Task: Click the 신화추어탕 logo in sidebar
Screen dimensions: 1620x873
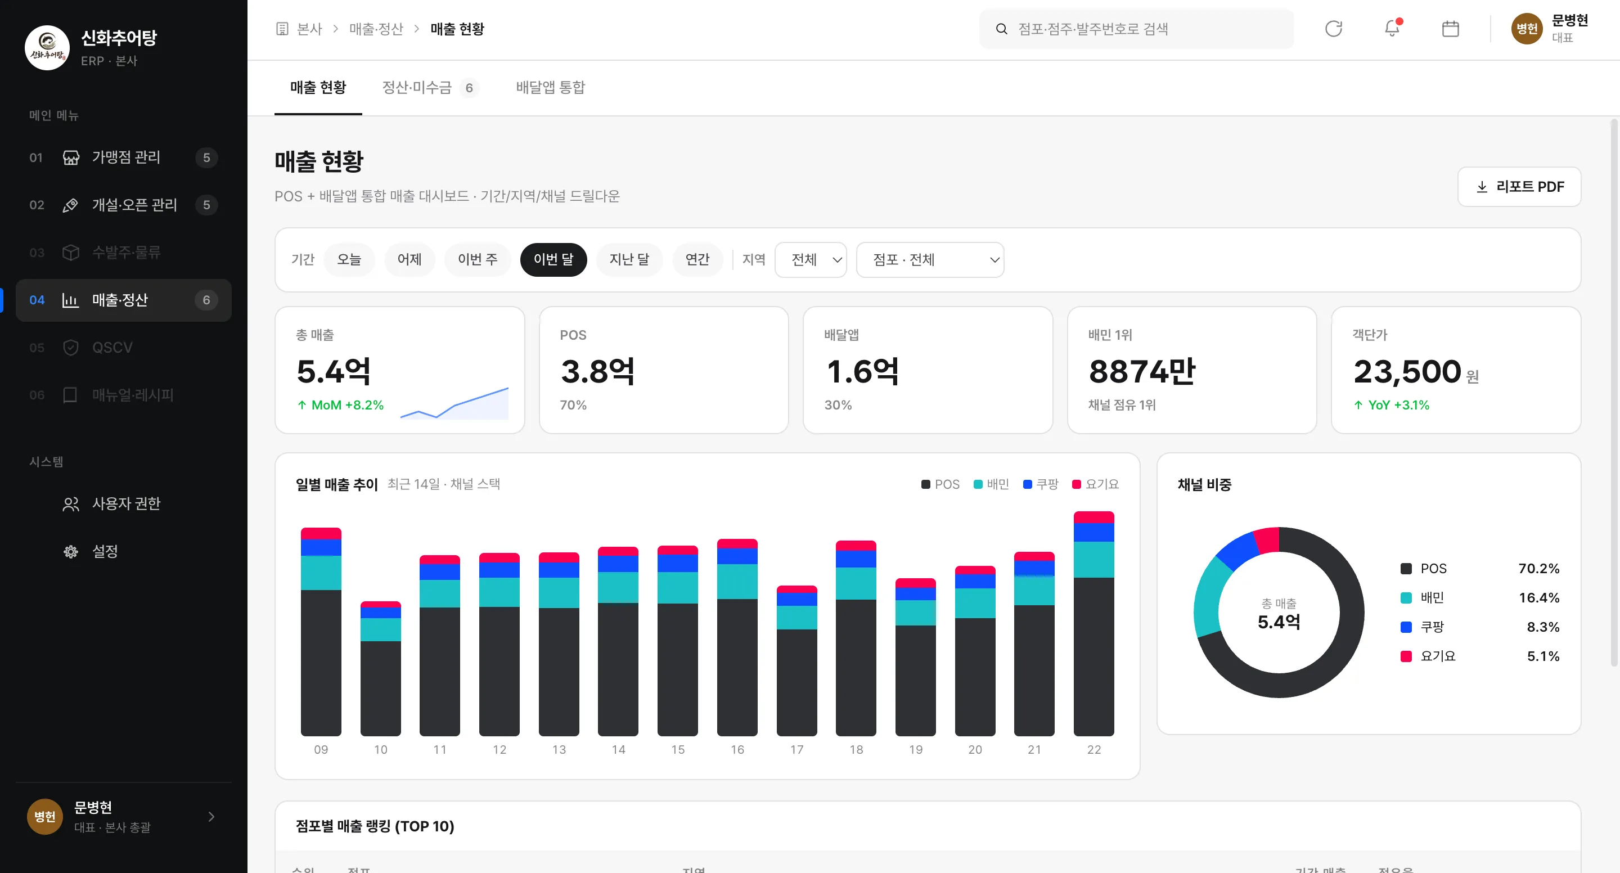Action: coord(47,48)
